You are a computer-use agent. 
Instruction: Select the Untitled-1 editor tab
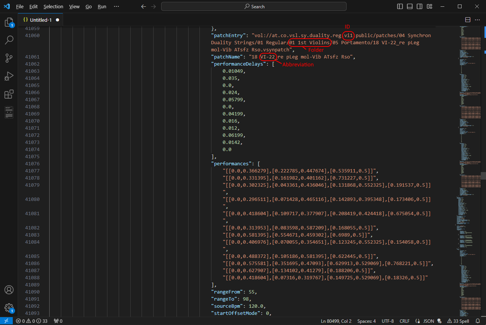41,20
